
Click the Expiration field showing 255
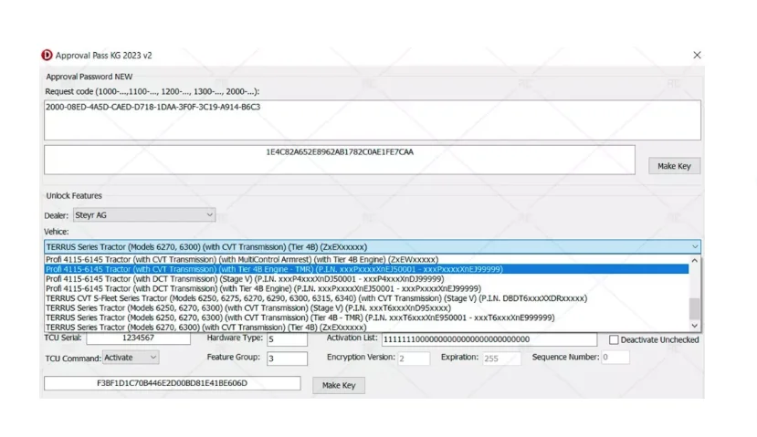pyautogui.click(x=501, y=359)
